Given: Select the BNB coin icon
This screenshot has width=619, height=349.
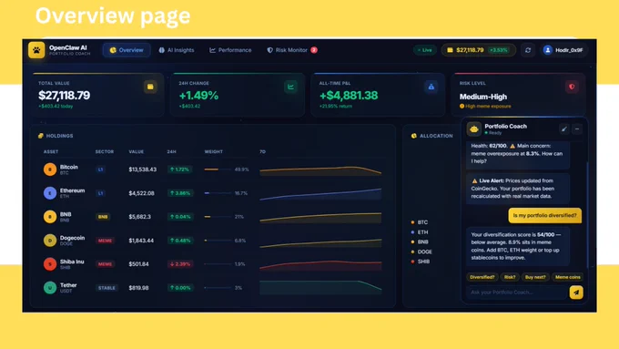Looking at the screenshot, I should pos(50,217).
